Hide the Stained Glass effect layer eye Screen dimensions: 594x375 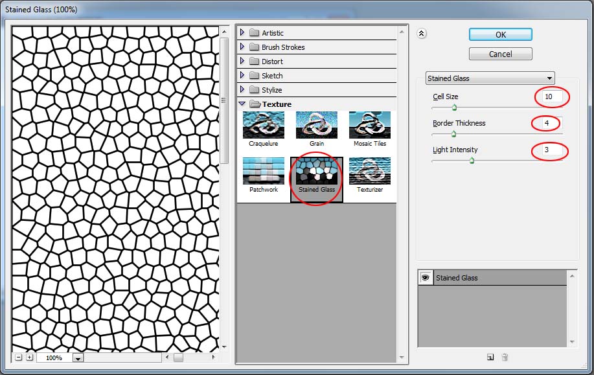click(426, 277)
